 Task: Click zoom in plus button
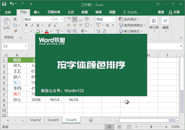click(166, 127)
